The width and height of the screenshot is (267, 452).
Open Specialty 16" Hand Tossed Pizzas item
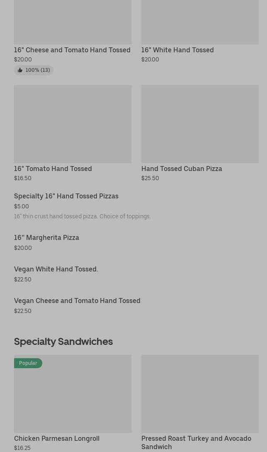tap(66, 196)
